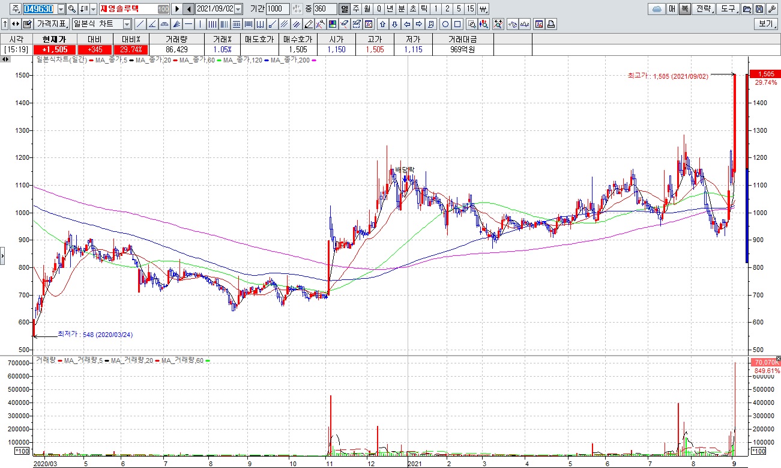Click the right arrow marker tool
The height and width of the screenshot is (468, 781).
[x=419, y=24]
